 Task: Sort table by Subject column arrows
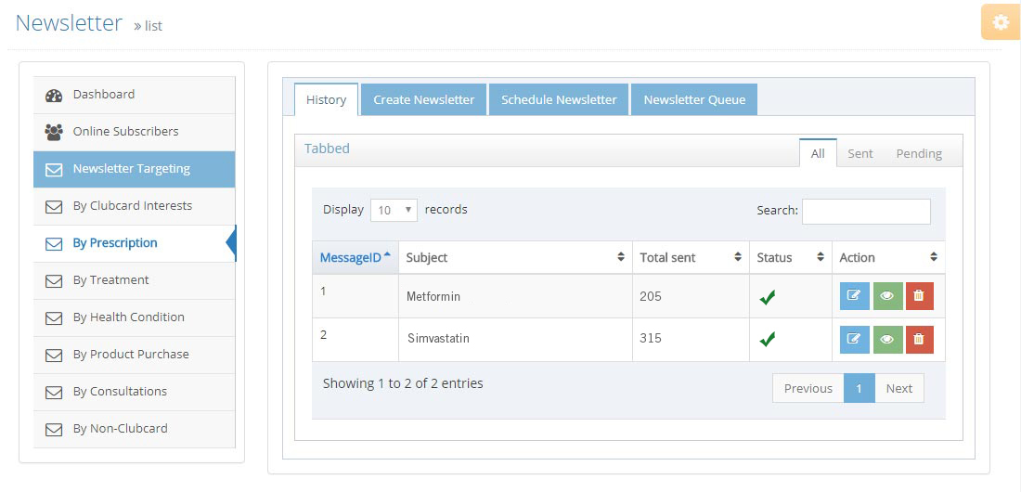tap(620, 257)
